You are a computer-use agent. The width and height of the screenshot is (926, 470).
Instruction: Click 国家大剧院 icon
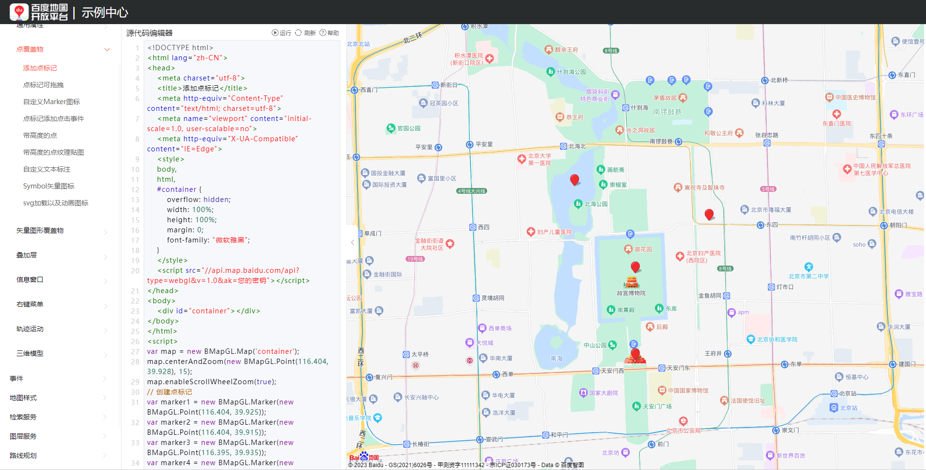(x=583, y=393)
